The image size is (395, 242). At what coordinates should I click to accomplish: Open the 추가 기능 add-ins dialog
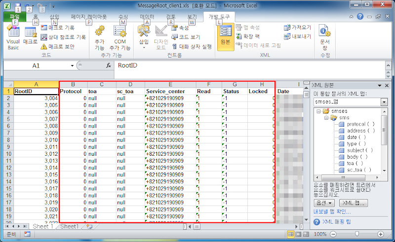[100, 38]
